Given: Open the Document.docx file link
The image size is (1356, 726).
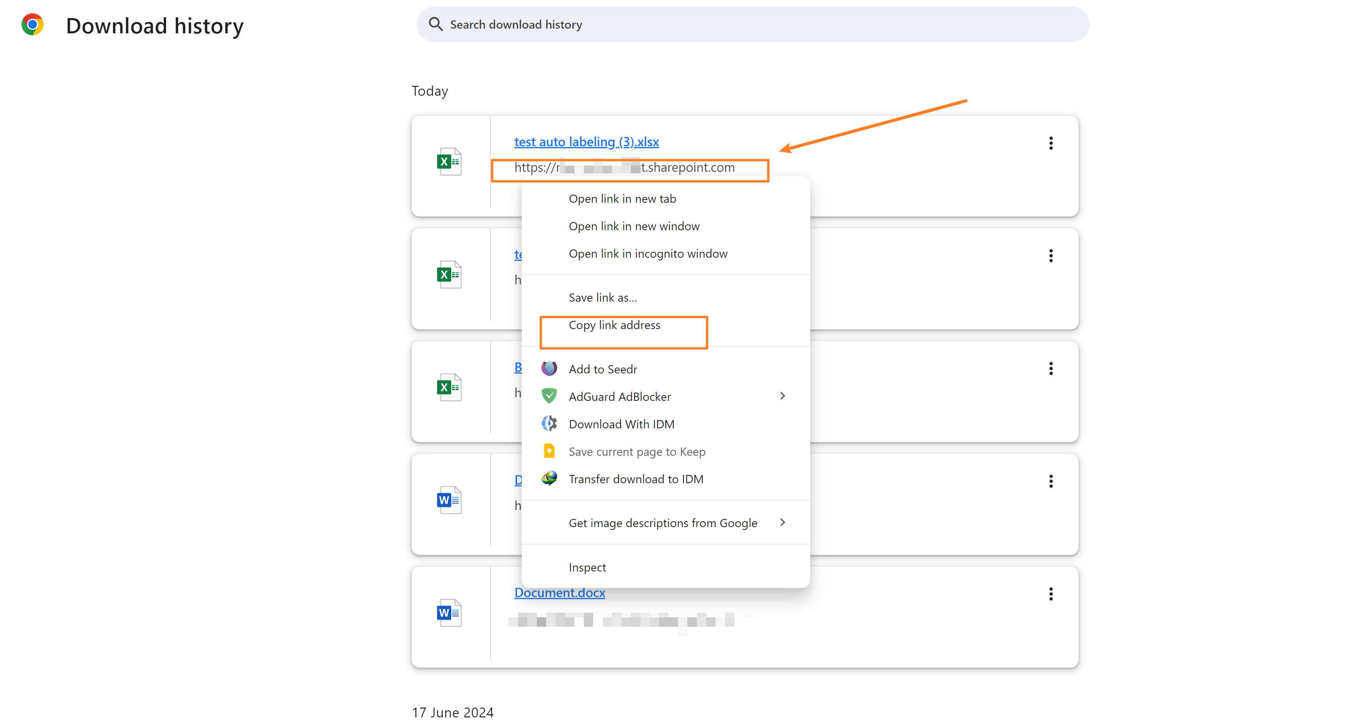Looking at the screenshot, I should 560,593.
